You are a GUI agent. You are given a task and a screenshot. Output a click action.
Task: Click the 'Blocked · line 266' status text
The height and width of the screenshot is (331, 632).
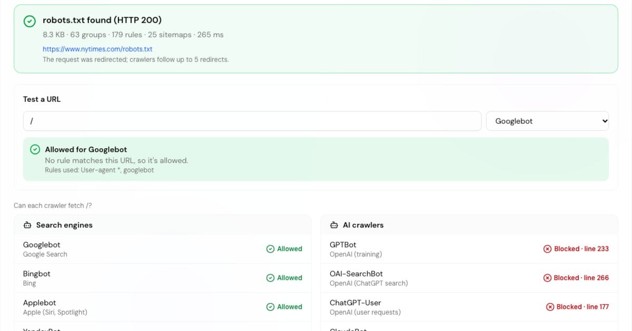click(x=581, y=278)
